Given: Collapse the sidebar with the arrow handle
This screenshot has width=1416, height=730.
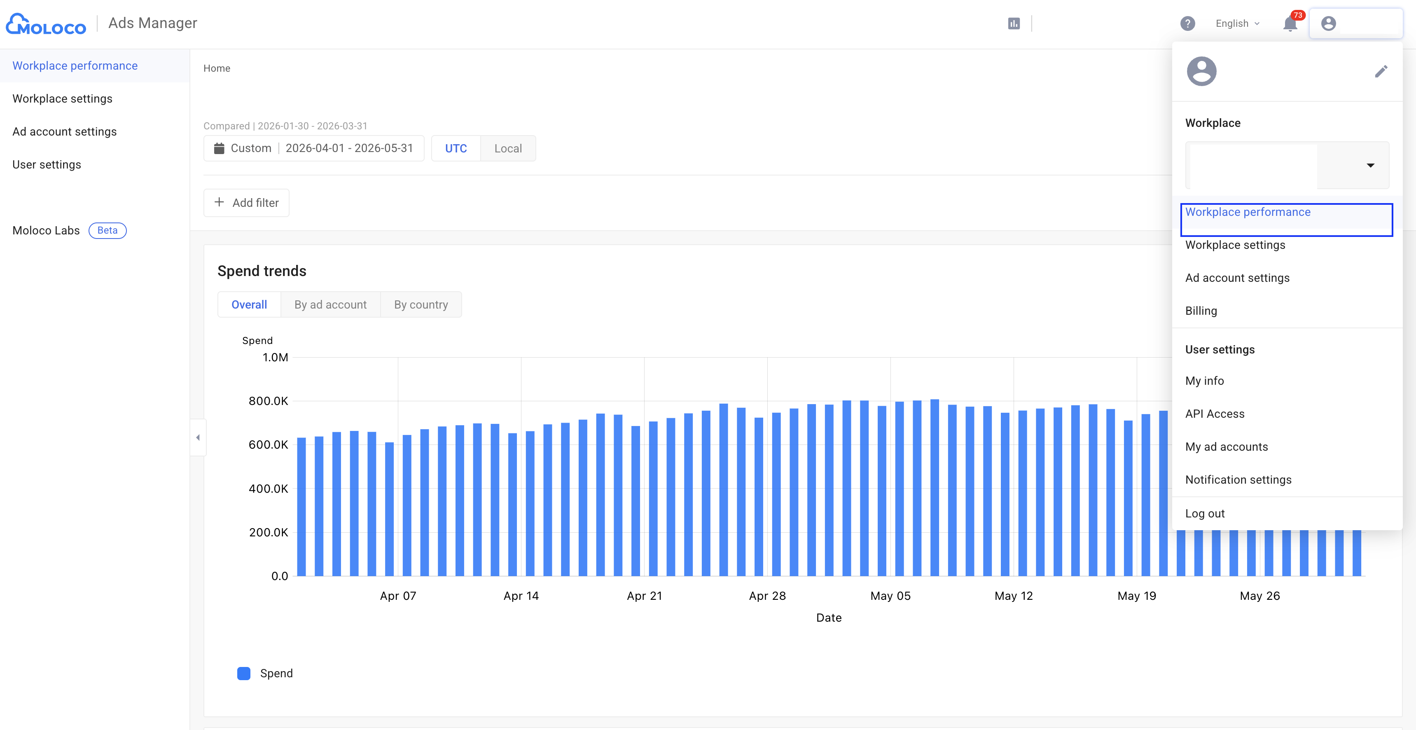Looking at the screenshot, I should (198, 438).
